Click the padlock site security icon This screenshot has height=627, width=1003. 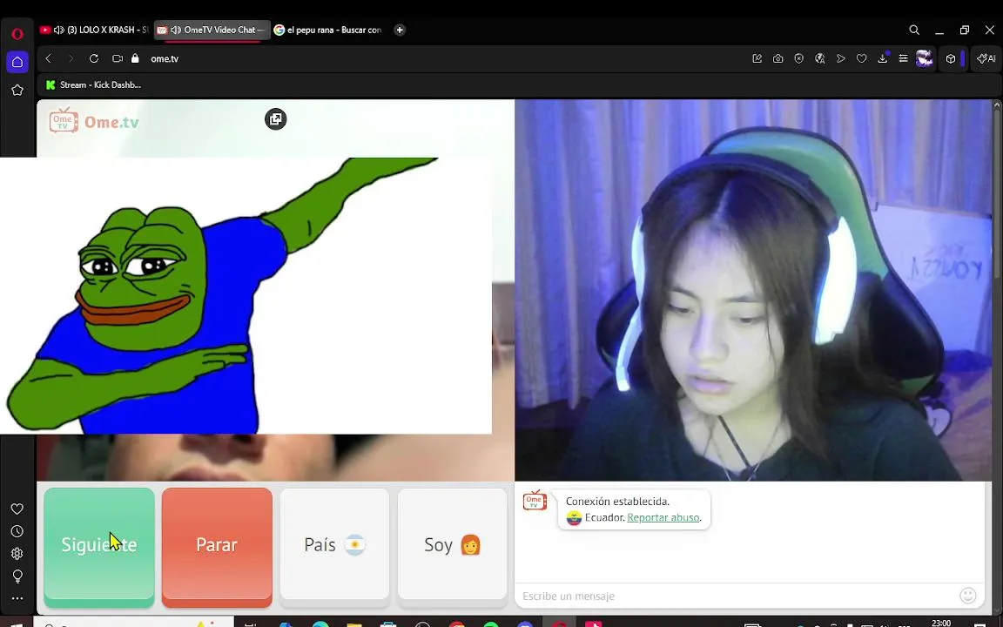tap(135, 58)
